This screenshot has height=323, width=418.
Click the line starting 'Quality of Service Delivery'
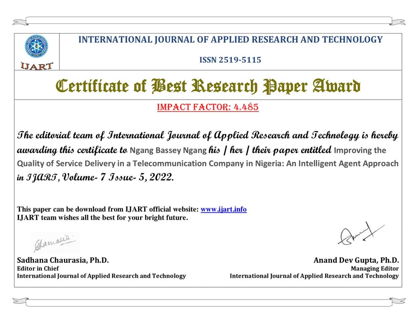click(208, 164)
